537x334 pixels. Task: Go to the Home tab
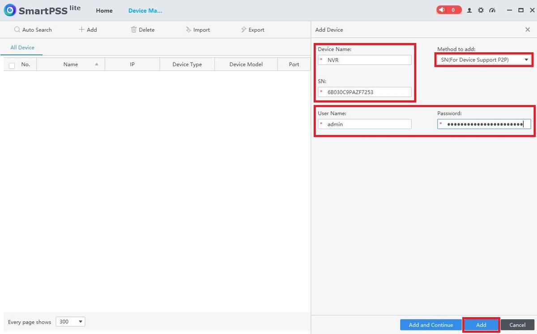coord(104,10)
